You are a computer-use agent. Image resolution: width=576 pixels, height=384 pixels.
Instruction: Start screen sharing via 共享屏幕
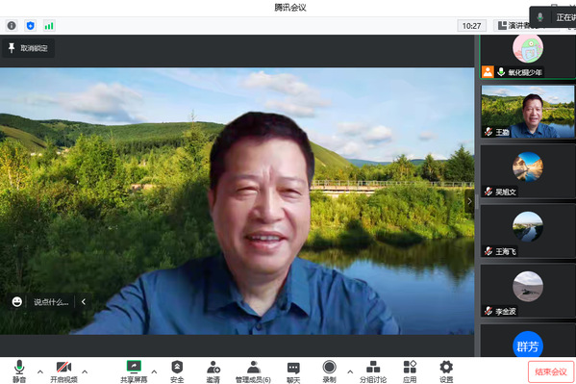[x=134, y=371]
